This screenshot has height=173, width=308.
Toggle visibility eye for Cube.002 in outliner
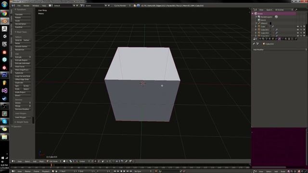pyautogui.click(x=298, y=33)
